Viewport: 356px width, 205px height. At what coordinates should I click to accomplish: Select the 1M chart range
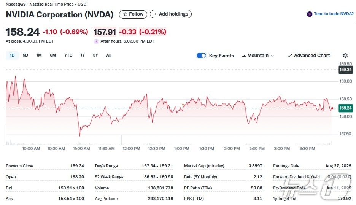(39, 55)
